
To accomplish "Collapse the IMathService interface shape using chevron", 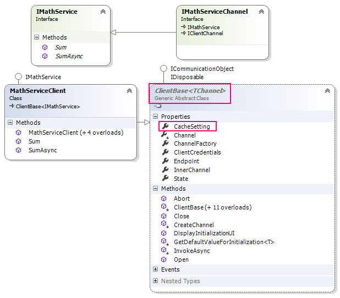I will point(103,12).
